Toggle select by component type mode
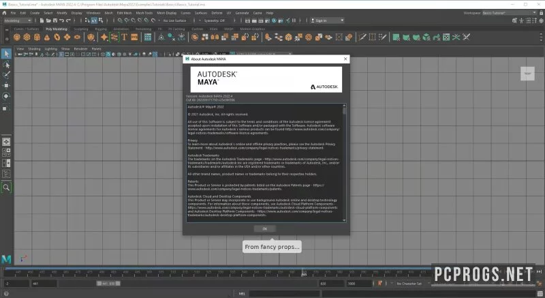The image size is (545, 298). click(101, 20)
